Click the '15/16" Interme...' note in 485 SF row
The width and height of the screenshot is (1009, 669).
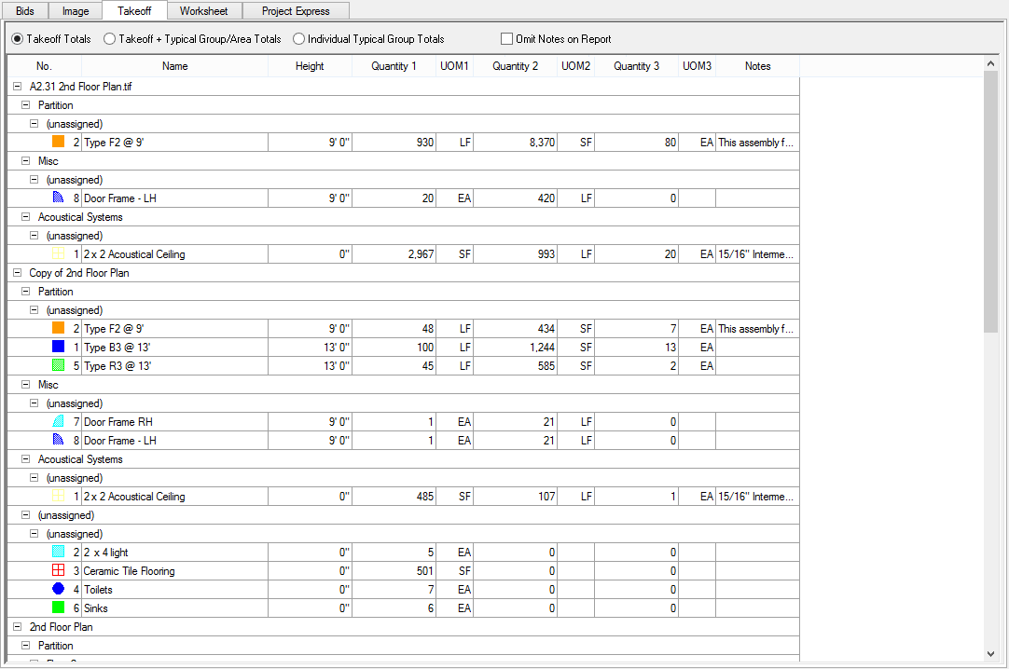pyautogui.click(x=757, y=496)
